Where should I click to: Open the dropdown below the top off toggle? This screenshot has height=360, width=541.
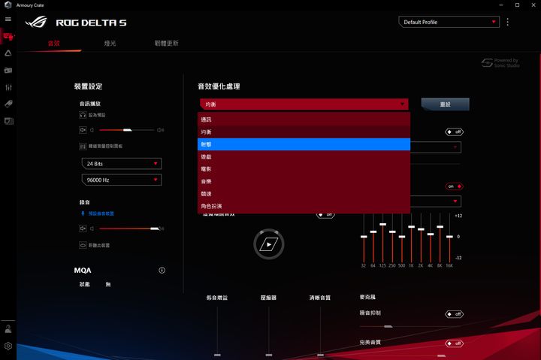[436, 147]
